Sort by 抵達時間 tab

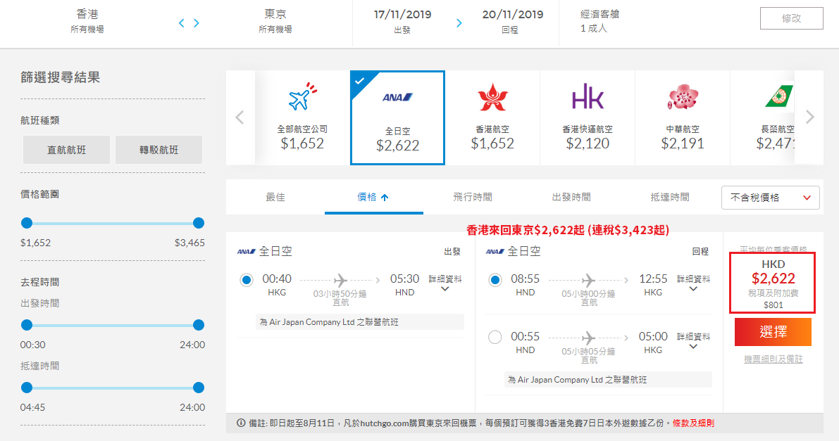click(x=669, y=197)
